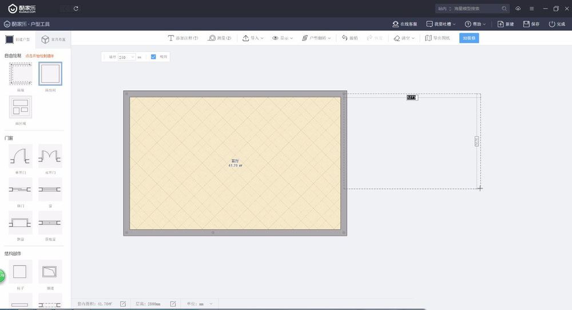Click the save (保存) button

tap(531, 24)
